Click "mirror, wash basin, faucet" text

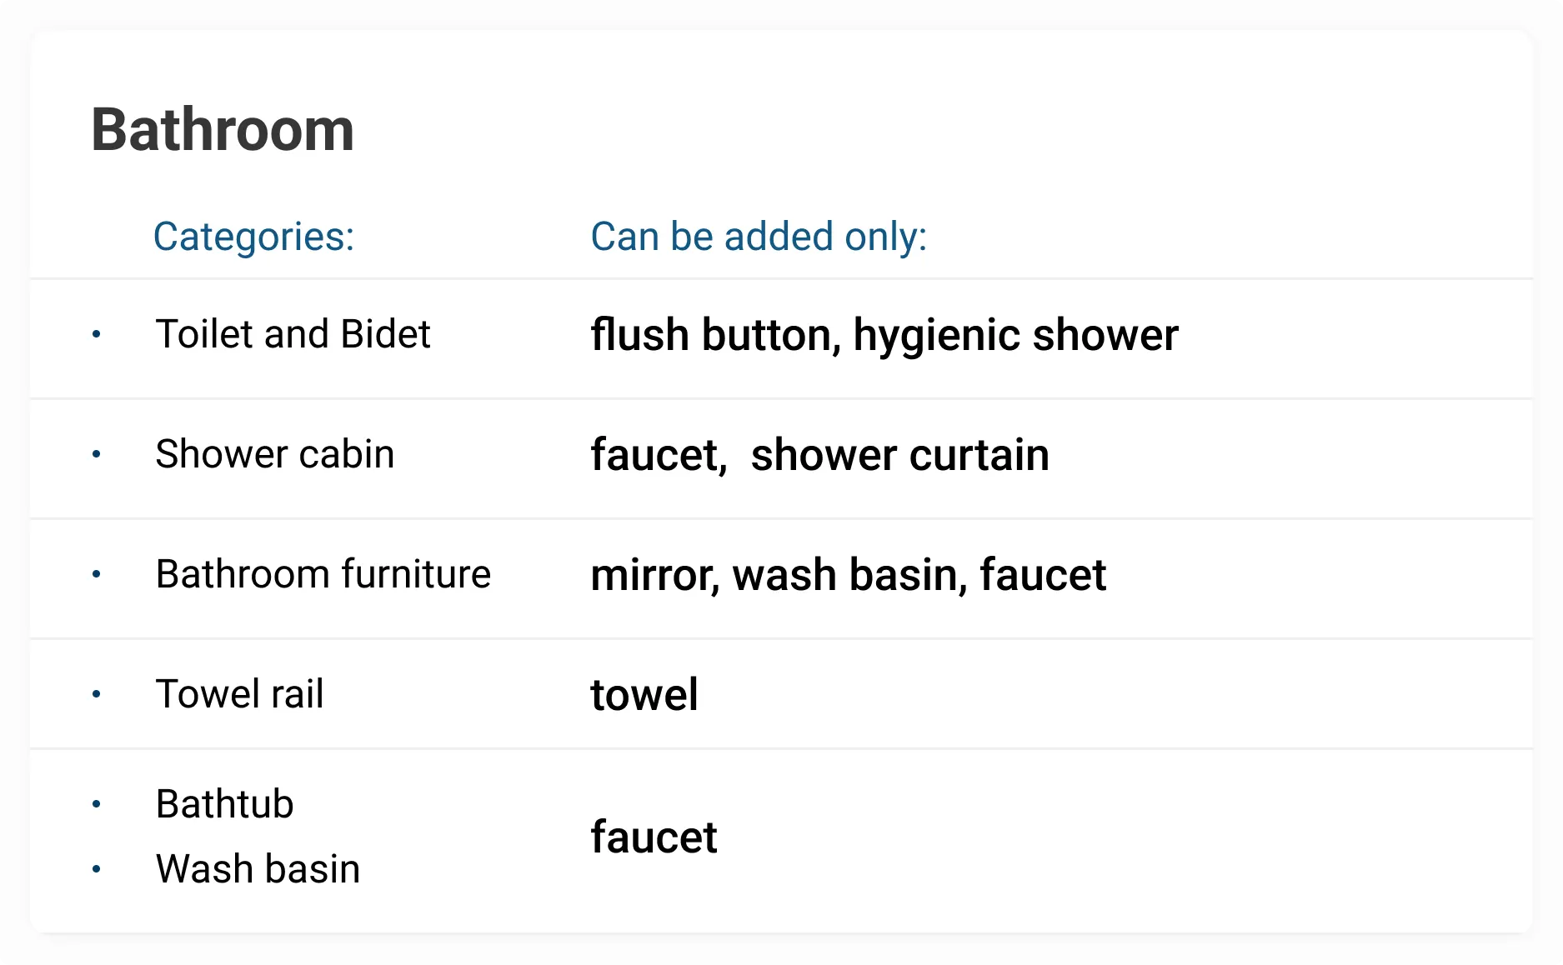pyautogui.click(x=848, y=575)
